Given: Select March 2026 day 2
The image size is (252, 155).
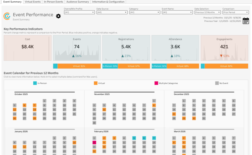Looking at the screenshot, I should (184, 138).
